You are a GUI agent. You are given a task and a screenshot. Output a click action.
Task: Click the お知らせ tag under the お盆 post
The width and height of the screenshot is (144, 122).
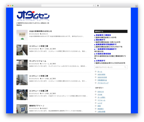45,34
